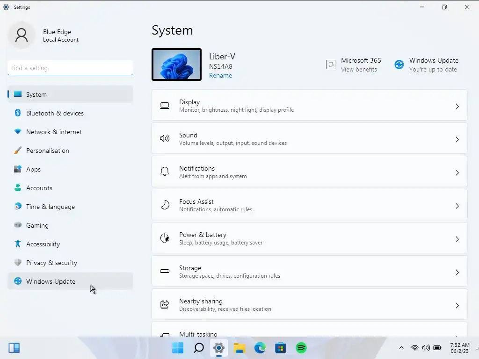
Task: Click the Windows Update sidebar sync icon
Action: point(18,281)
